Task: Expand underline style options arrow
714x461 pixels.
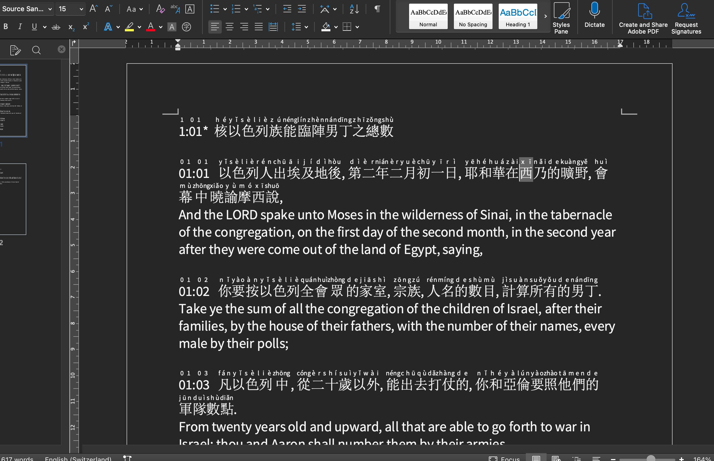Action: click(45, 27)
